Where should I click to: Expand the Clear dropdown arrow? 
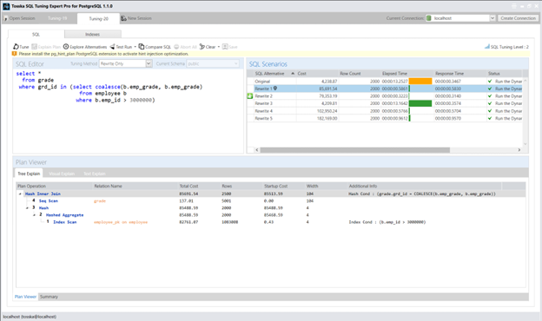(219, 47)
